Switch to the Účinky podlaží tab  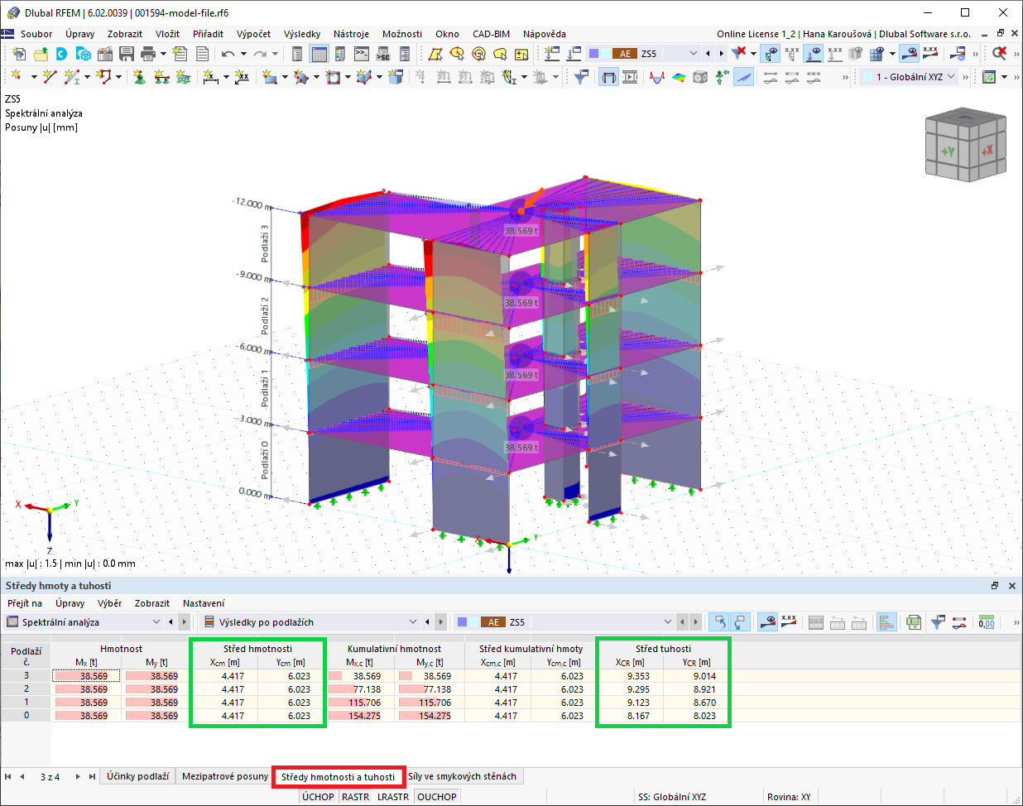[x=137, y=776]
